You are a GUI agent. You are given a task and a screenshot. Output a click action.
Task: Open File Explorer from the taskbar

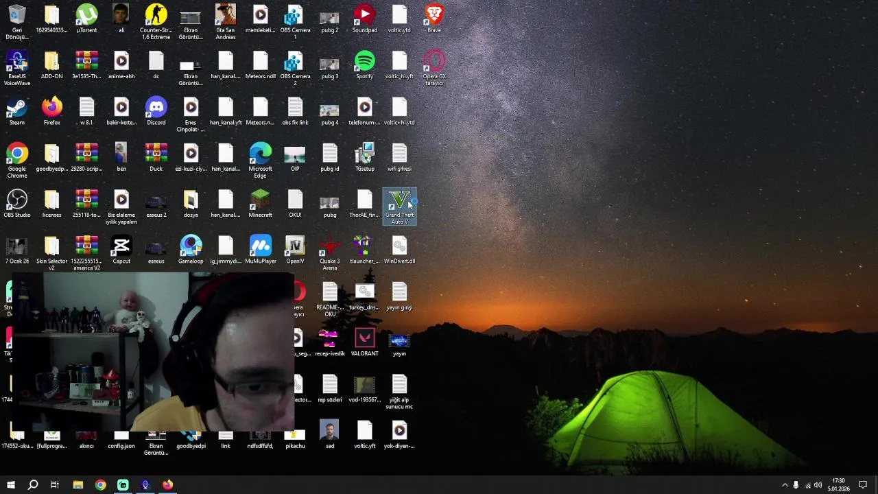(x=78, y=485)
